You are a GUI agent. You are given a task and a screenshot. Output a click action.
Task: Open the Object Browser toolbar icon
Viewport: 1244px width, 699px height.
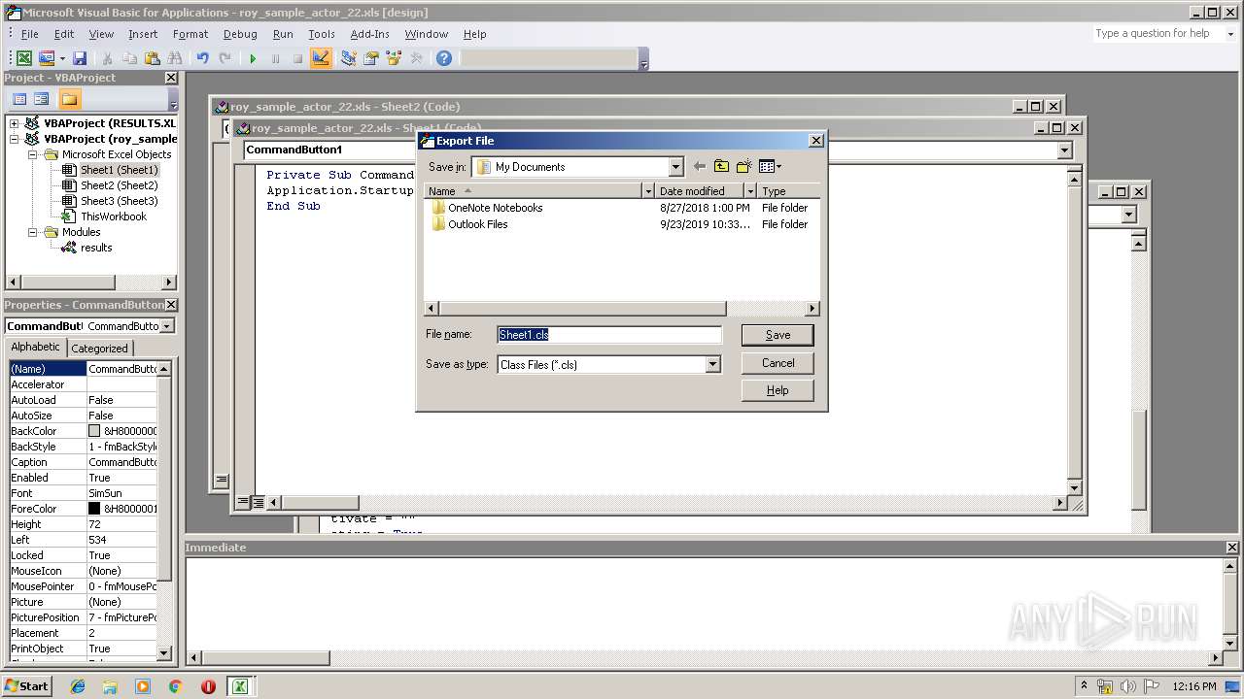tap(394, 58)
